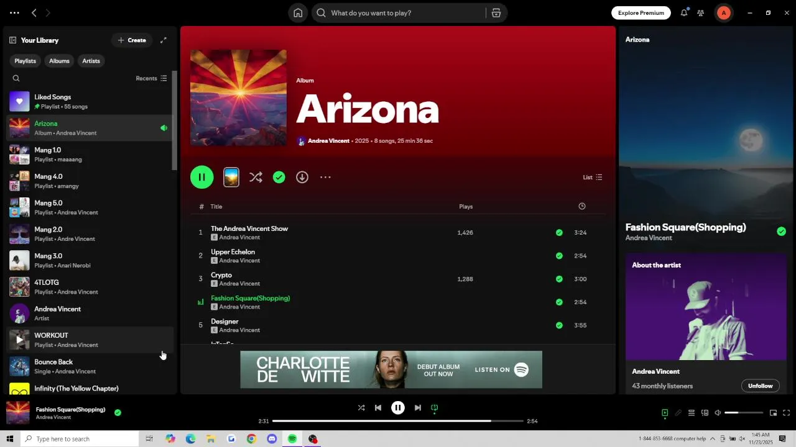
Task: Open the About the artist photo card
Action: click(x=706, y=307)
